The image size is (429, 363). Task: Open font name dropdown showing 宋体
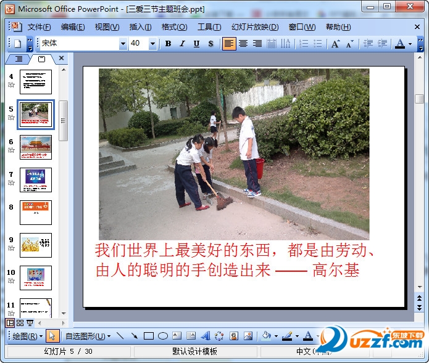[x=123, y=44]
